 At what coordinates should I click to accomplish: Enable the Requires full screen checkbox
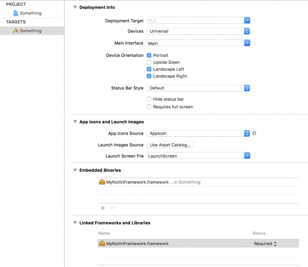pos(149,107)
